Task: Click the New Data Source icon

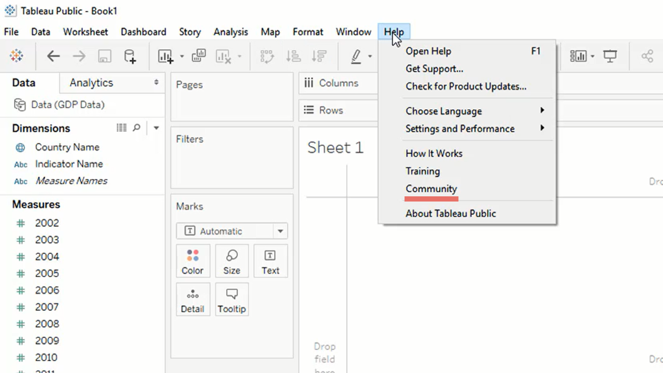Action: 130,56
